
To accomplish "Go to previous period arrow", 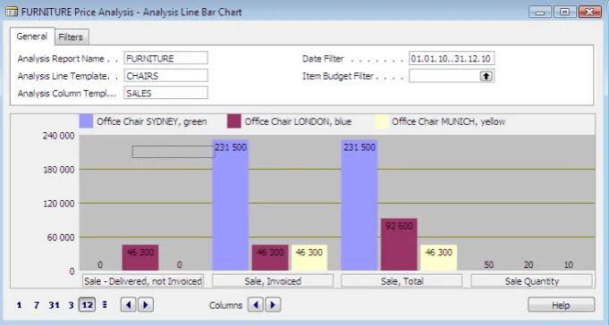I will (x=128, y=304).
